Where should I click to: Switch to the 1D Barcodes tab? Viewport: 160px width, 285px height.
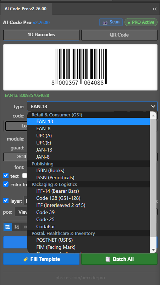coord(41,35)
